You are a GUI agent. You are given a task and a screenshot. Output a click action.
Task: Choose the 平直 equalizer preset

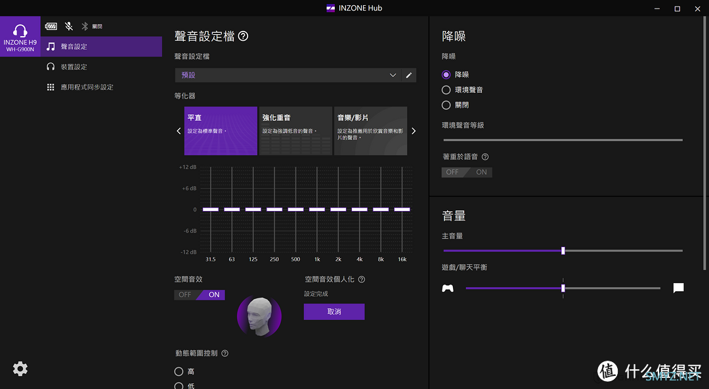click(x=221, y=131)
